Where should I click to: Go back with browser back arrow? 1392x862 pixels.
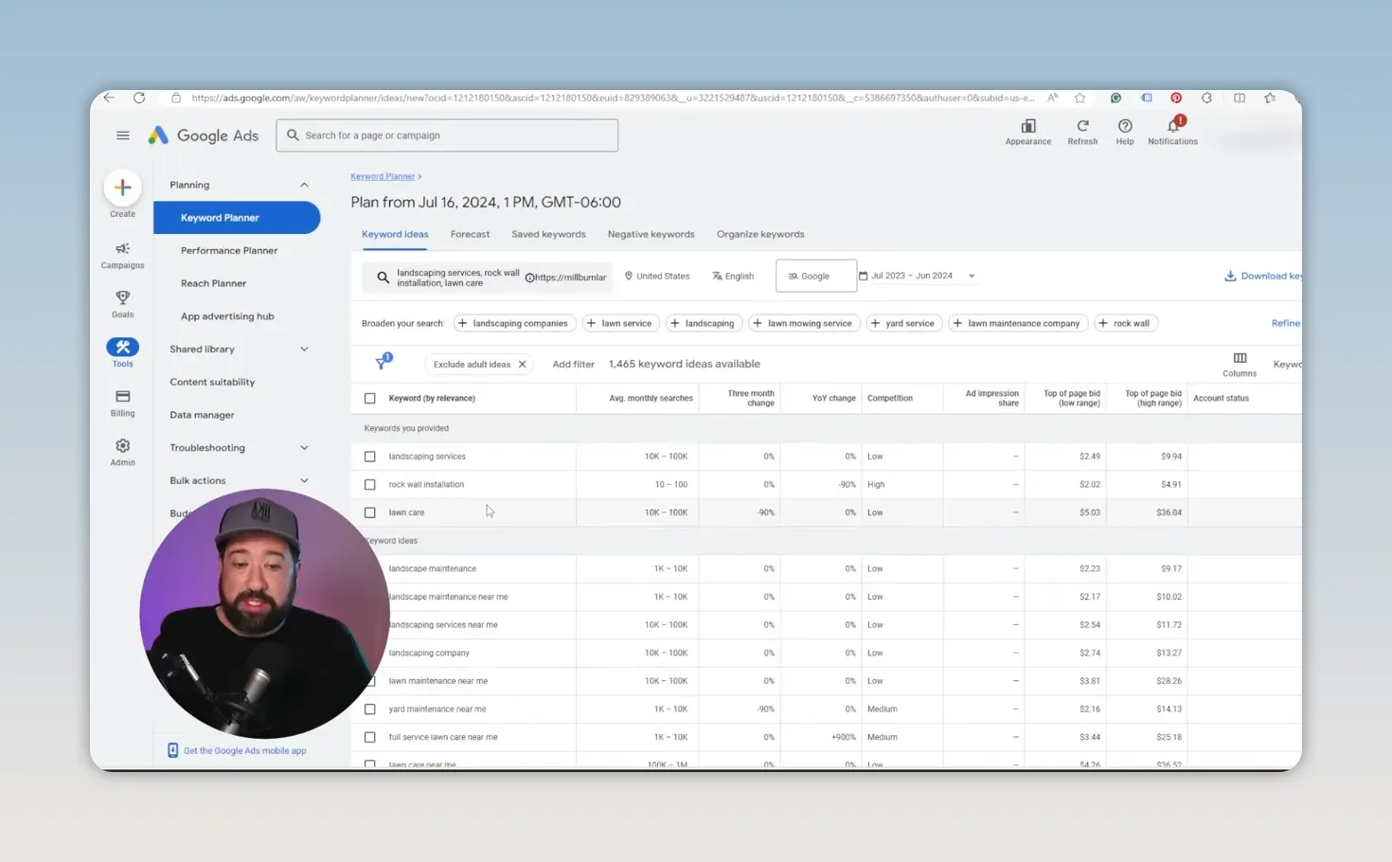(x=109, y=98)
